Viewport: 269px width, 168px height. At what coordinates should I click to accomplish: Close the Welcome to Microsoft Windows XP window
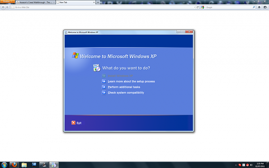coord(189,32)
